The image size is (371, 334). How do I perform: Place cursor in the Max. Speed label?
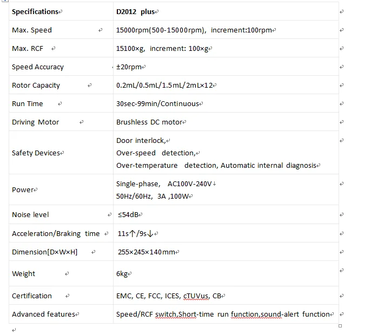32,30
